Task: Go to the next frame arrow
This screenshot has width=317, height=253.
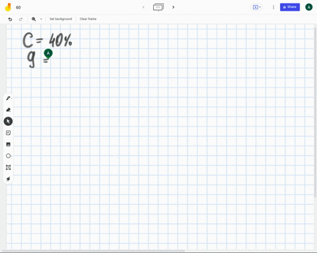Action: pos(173,7)
